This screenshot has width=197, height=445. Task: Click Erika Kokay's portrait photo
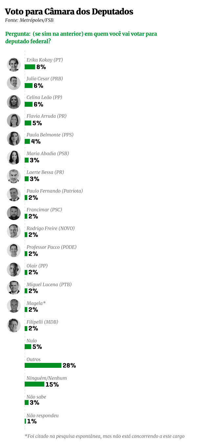point(14,64)
